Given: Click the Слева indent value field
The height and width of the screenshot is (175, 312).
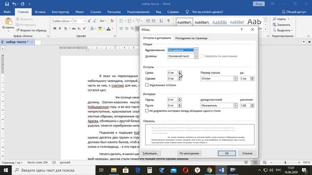Looking at the screenshot, I should click(x=172, y=72).
